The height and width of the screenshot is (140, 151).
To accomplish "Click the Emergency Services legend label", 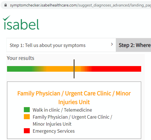I will (54, 131).
